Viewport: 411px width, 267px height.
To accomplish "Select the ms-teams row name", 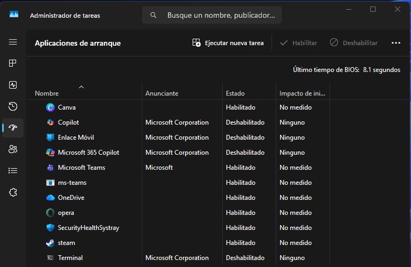I will click(x=72, y=183).
